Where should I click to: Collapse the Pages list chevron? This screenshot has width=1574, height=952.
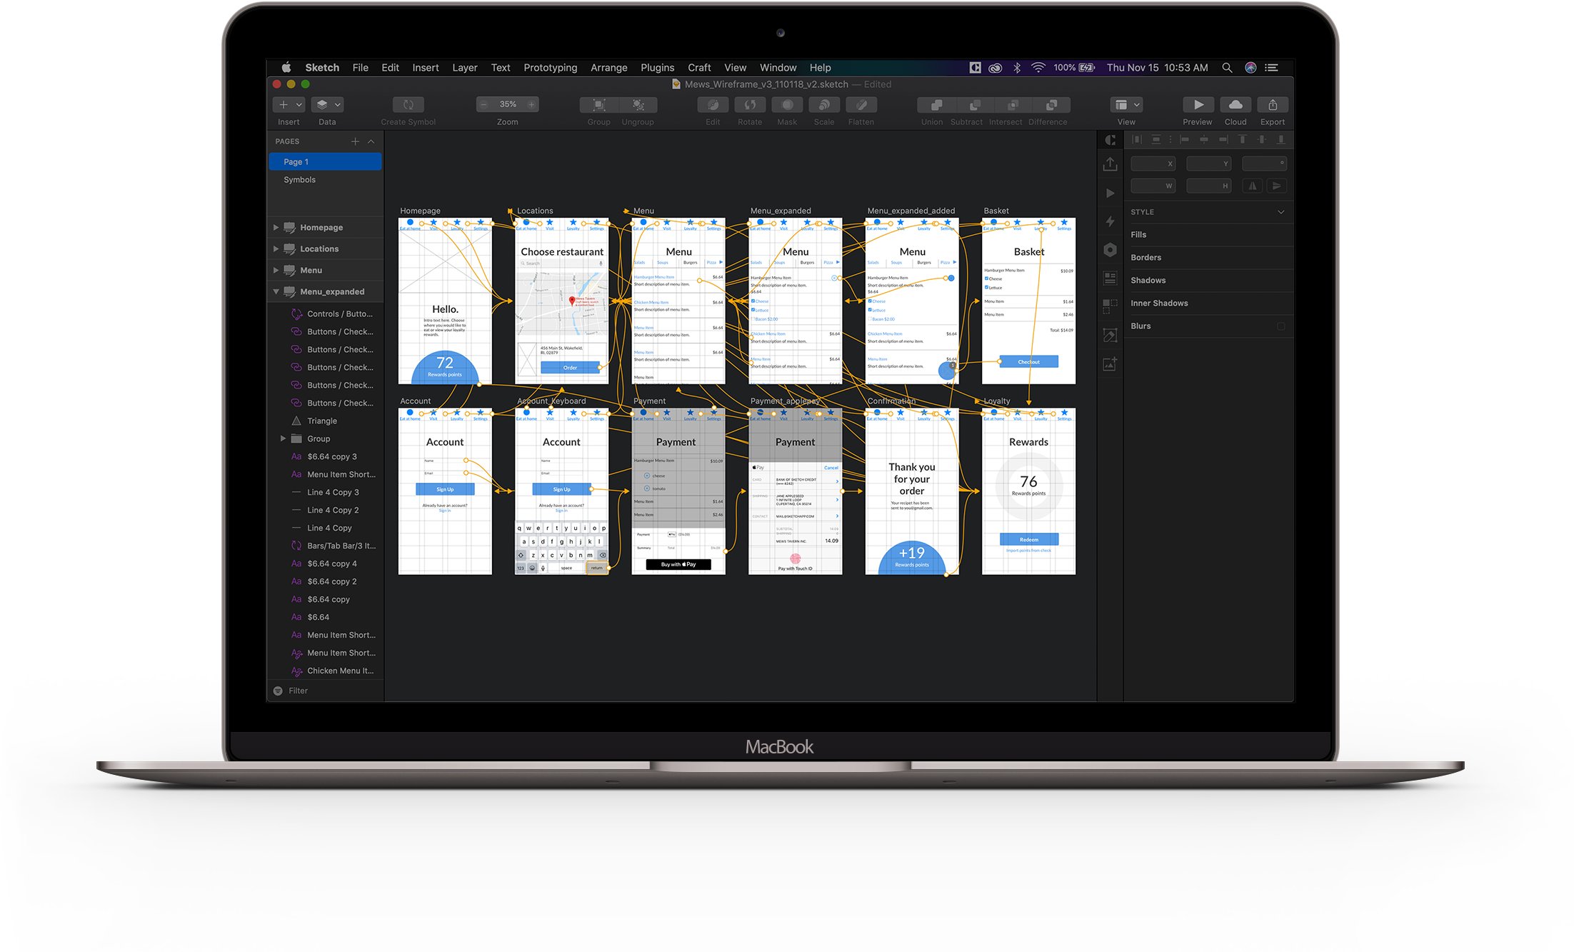(371, 141)
